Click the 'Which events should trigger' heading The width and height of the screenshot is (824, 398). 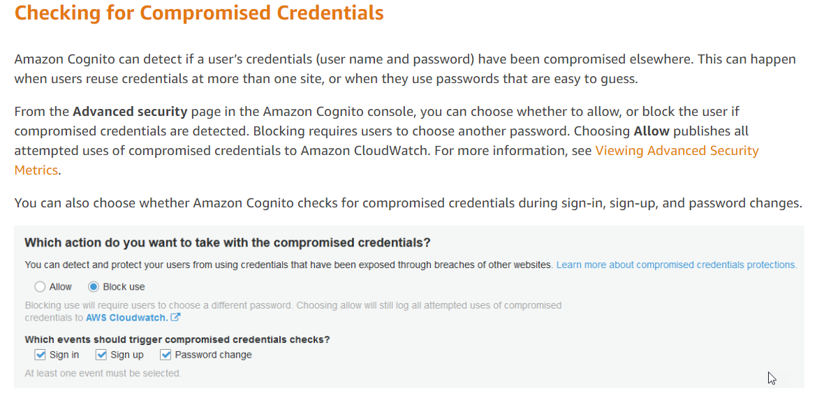click(x=177, y=339)
